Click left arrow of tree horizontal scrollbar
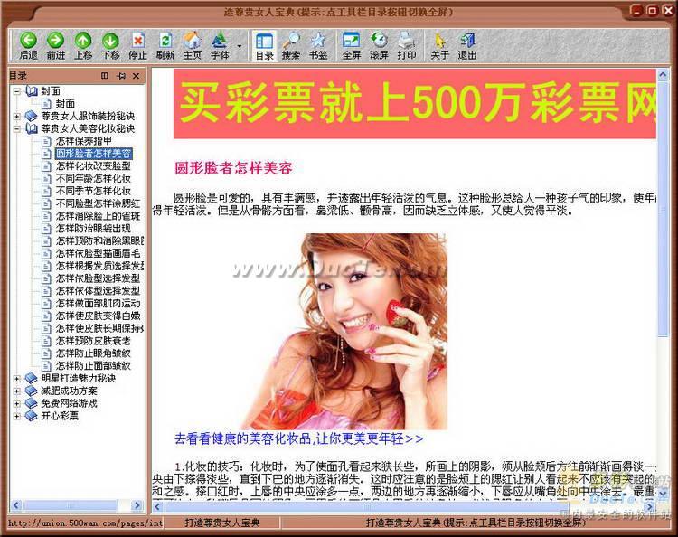 tap(16, 505)
